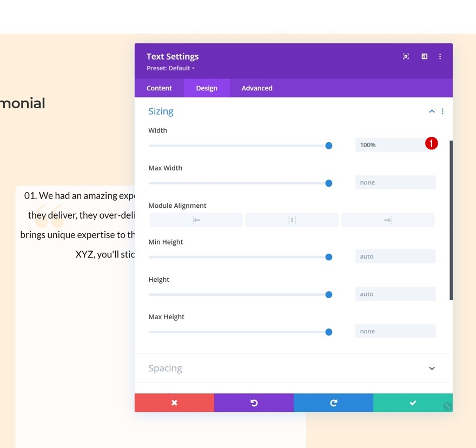Screen dimensions: 476x448
Task: Click the blue redo button
Action: point(333,403)
